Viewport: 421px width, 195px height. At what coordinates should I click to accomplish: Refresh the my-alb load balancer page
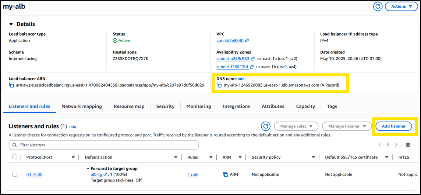pyautogui.click(x=378, y=7)
